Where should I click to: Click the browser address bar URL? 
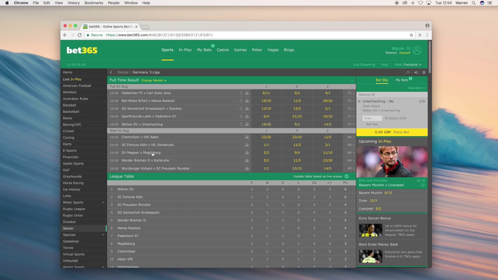coord(159,35)
